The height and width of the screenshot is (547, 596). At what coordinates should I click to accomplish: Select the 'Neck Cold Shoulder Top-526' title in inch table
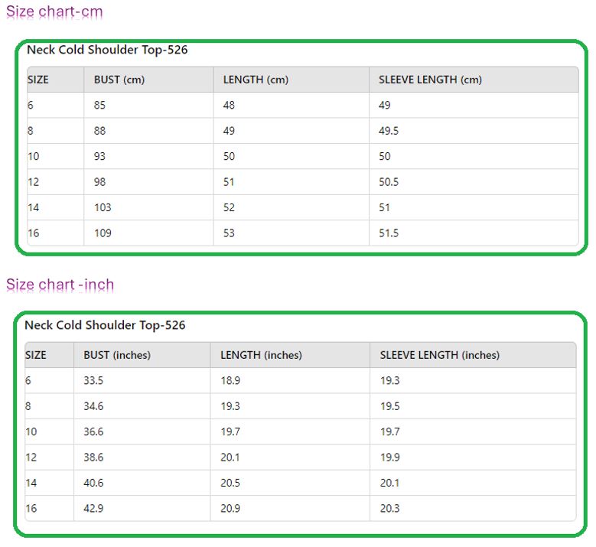click(x=105, y=325)
